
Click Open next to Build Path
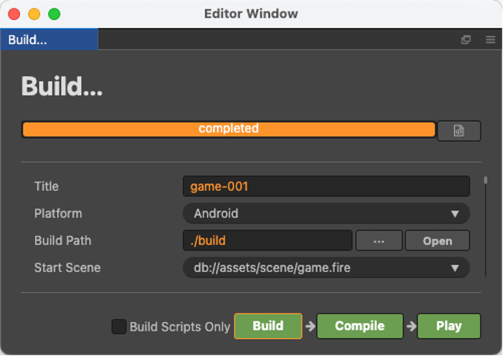[x=437, y=240]
